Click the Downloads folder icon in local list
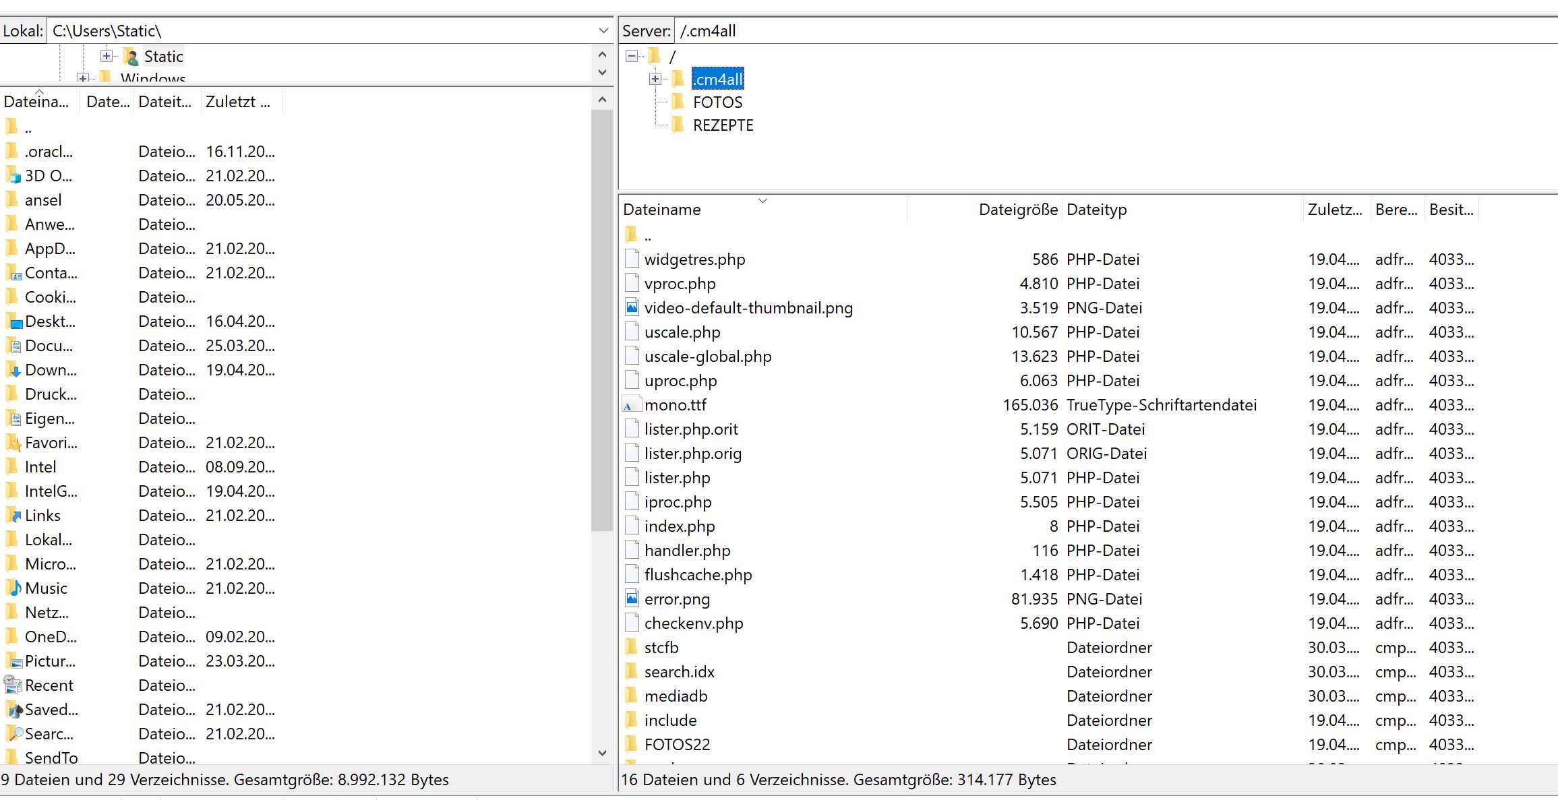The height and width of the screenshot is (800, 1558). [13, 370]
